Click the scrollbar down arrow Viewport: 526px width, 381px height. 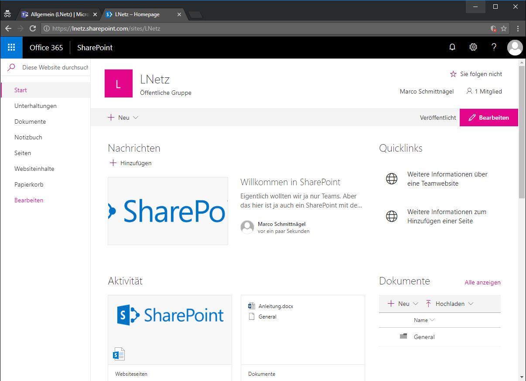click(522, 377)
